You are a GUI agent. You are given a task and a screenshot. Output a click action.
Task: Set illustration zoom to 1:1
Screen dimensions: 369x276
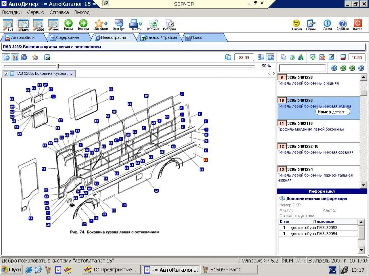(x=8, y=25)
